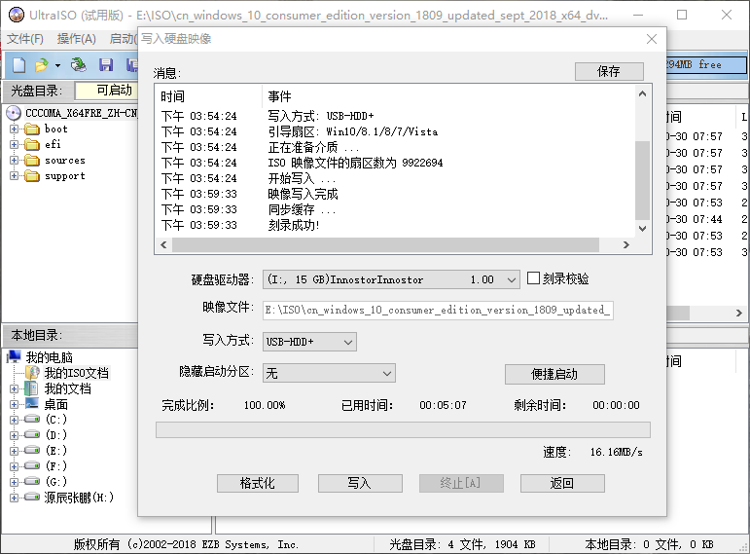The width and height of the screenshot is (750, 554).
Task: Open the 硬盘驱动器 drive dropdown
Action: tap(511, 279)
